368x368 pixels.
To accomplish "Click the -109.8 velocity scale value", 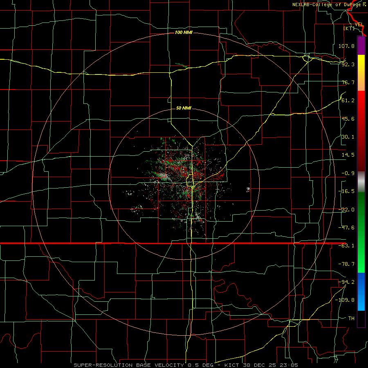I will click(x=345, y=300).
